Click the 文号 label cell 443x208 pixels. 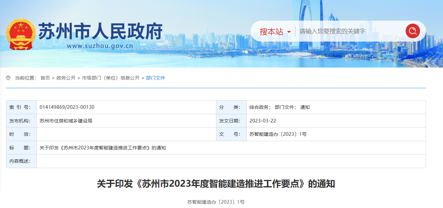point(231,134)
